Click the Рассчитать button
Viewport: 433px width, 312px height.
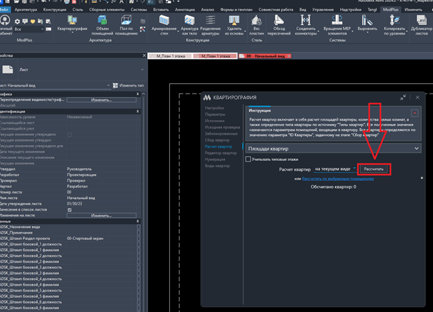373,169
